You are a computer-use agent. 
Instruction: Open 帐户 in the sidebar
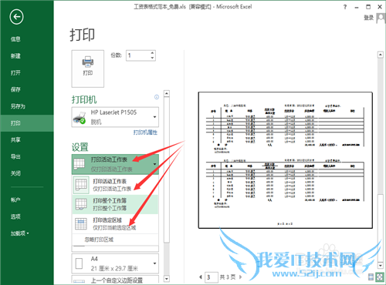15,199
